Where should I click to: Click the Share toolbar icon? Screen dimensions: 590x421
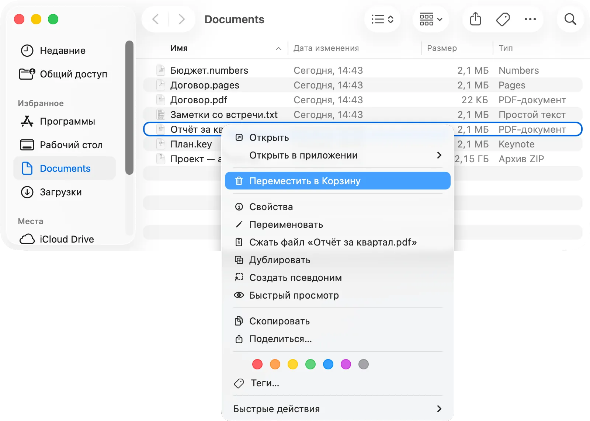[x=476, y=19]
